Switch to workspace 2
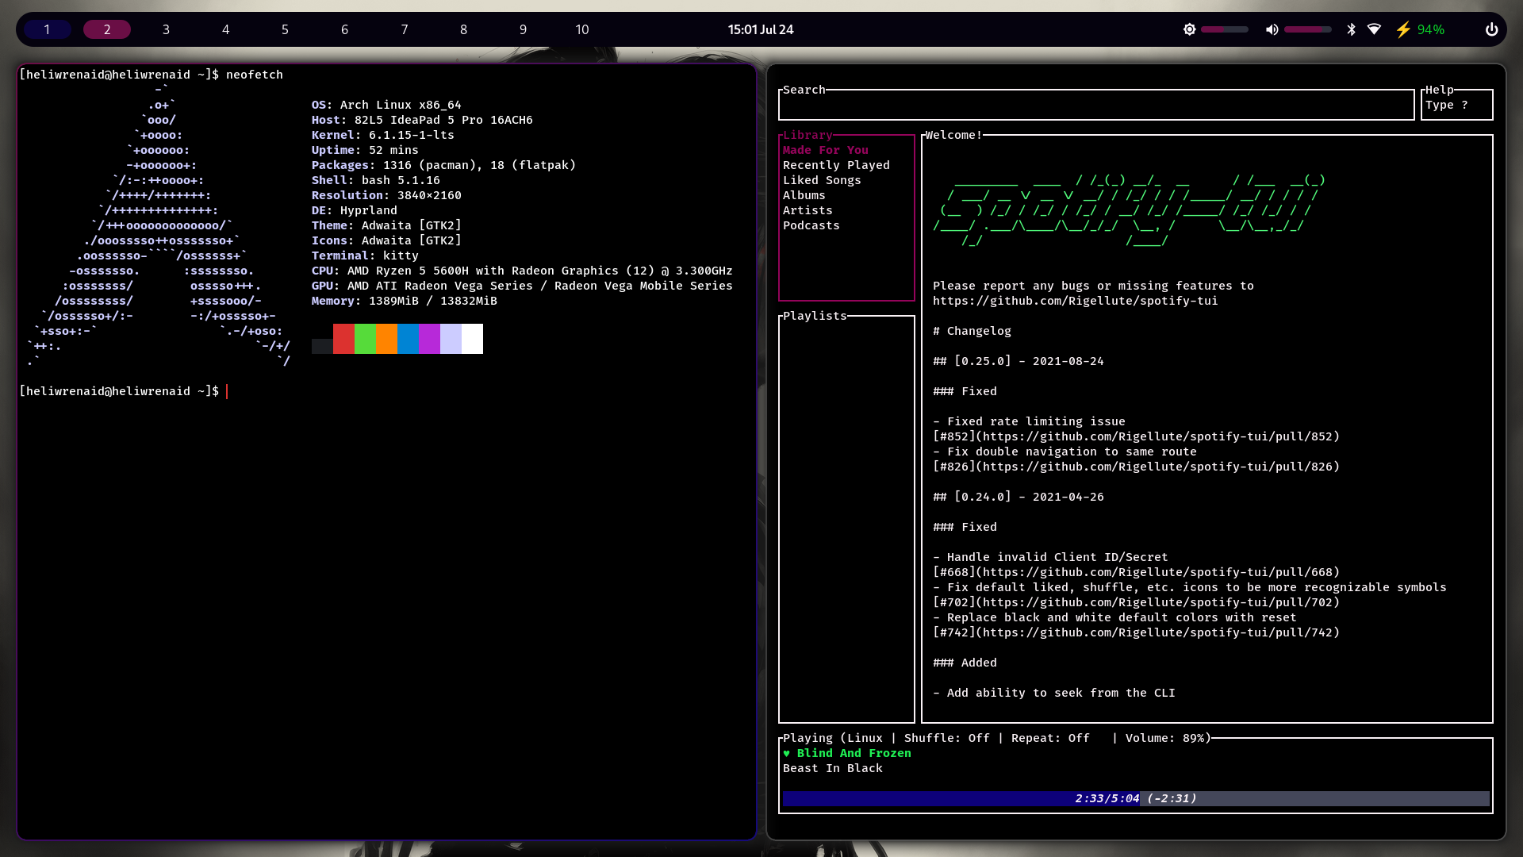The width and height of the screenshot is (1523, 857). click(107, 29)
